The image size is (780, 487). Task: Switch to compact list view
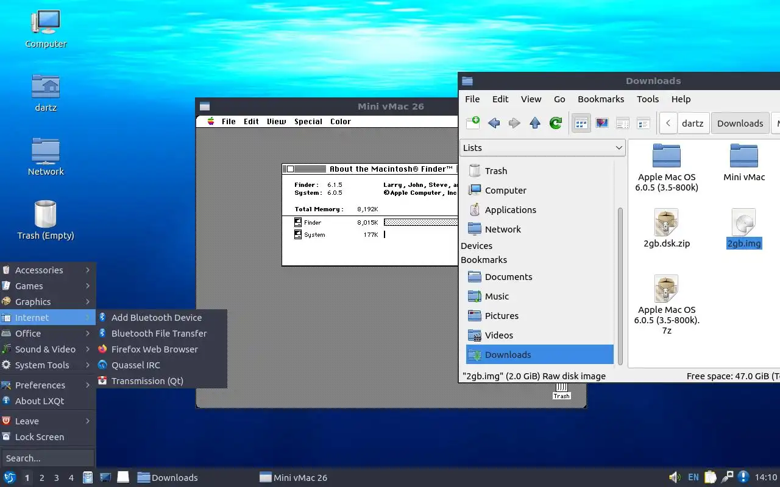pyautogui.click(x=623, y=123)
